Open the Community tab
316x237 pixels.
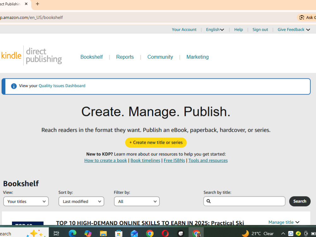pos(160,57)
